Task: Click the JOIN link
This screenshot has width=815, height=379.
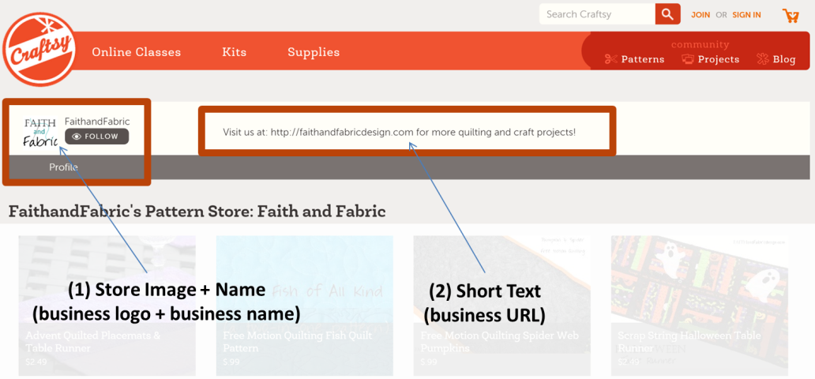Action: [700, 15]
